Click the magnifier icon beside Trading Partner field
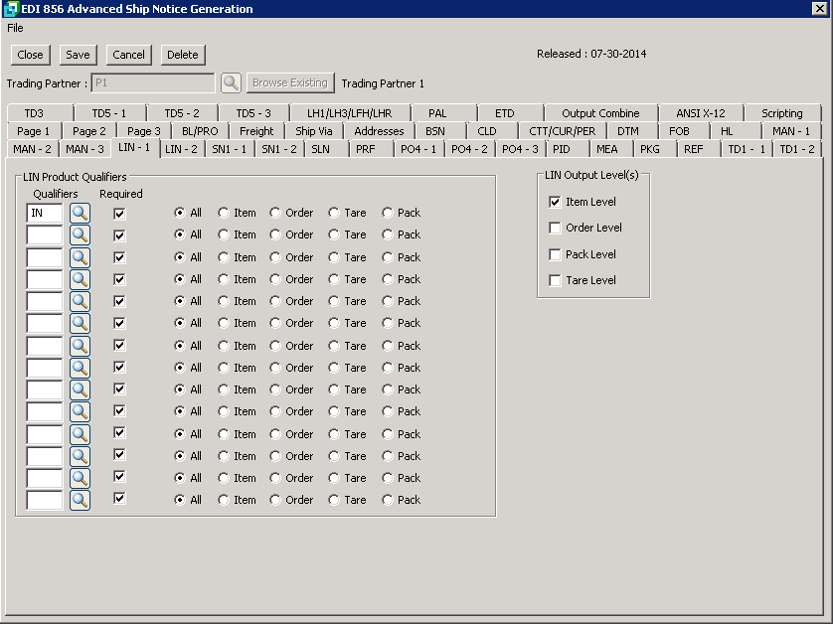The image size is (833, 624). coord(231,83)
